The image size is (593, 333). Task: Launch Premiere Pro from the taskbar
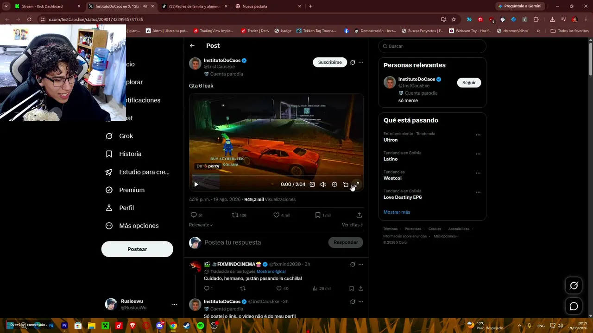click(64, 326)
